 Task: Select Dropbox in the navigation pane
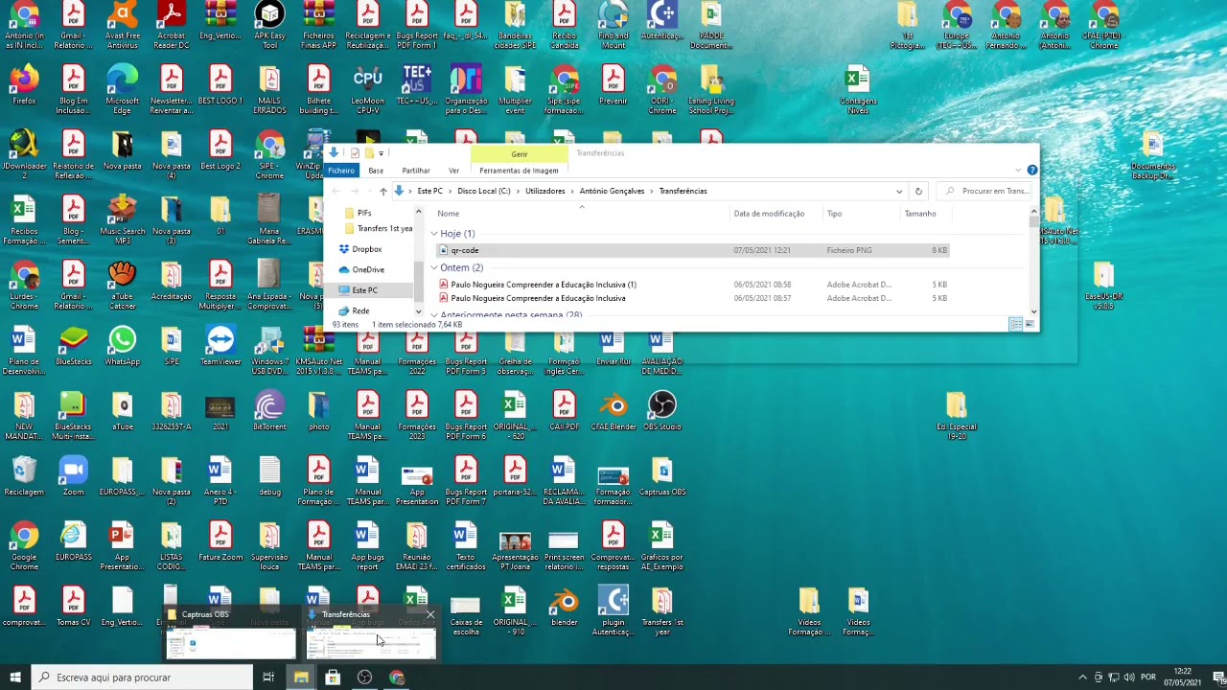(366, 249)
